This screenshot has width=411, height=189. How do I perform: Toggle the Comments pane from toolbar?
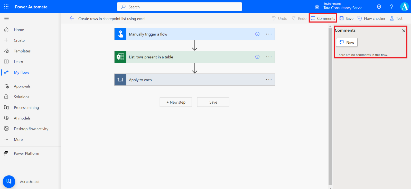323,18
